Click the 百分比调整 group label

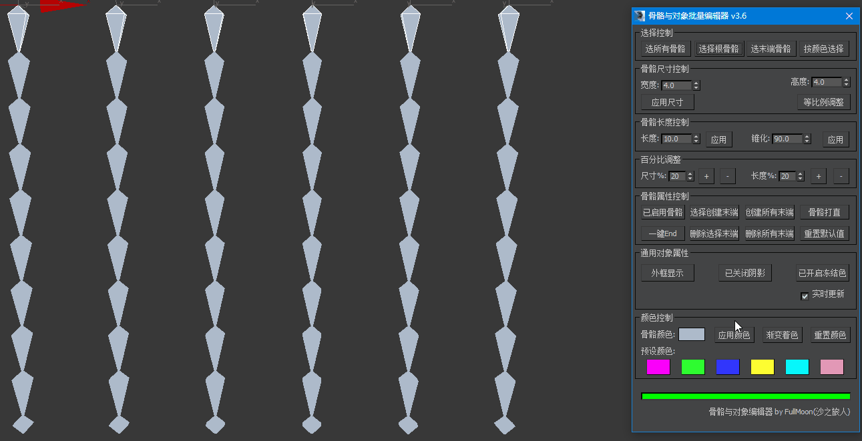click(x=661, y=159)
